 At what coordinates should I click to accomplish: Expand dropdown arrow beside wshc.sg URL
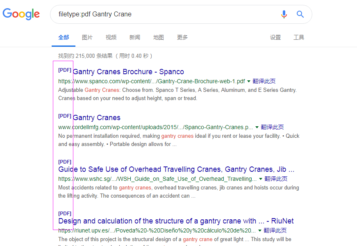click(260, 179)
